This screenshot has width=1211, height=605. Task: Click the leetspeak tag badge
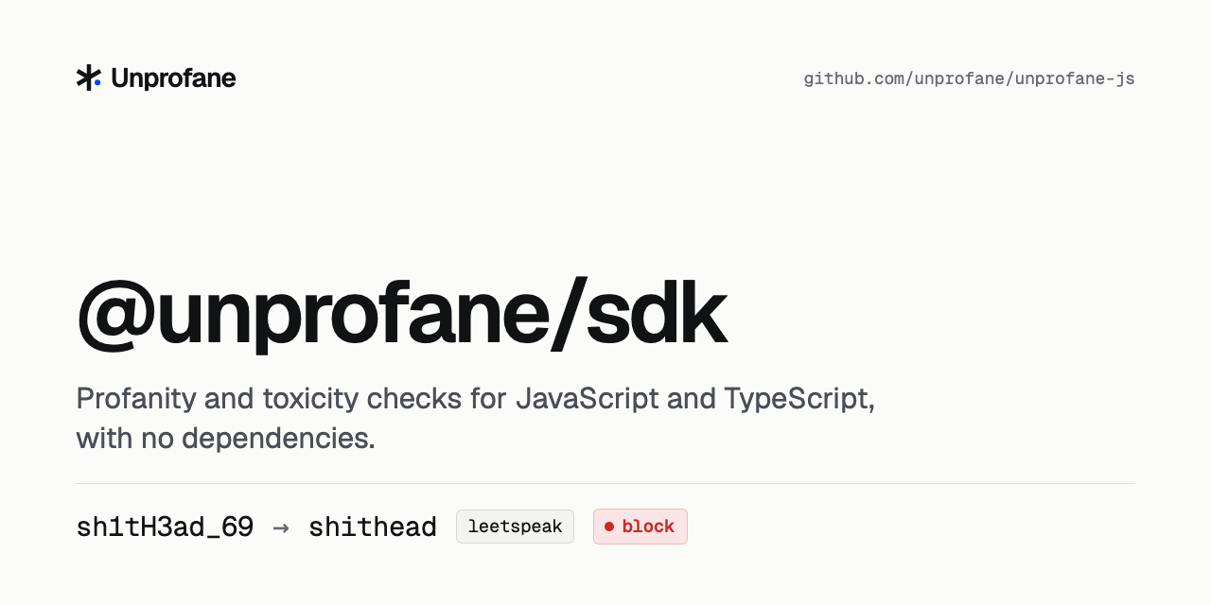(515, 527)
